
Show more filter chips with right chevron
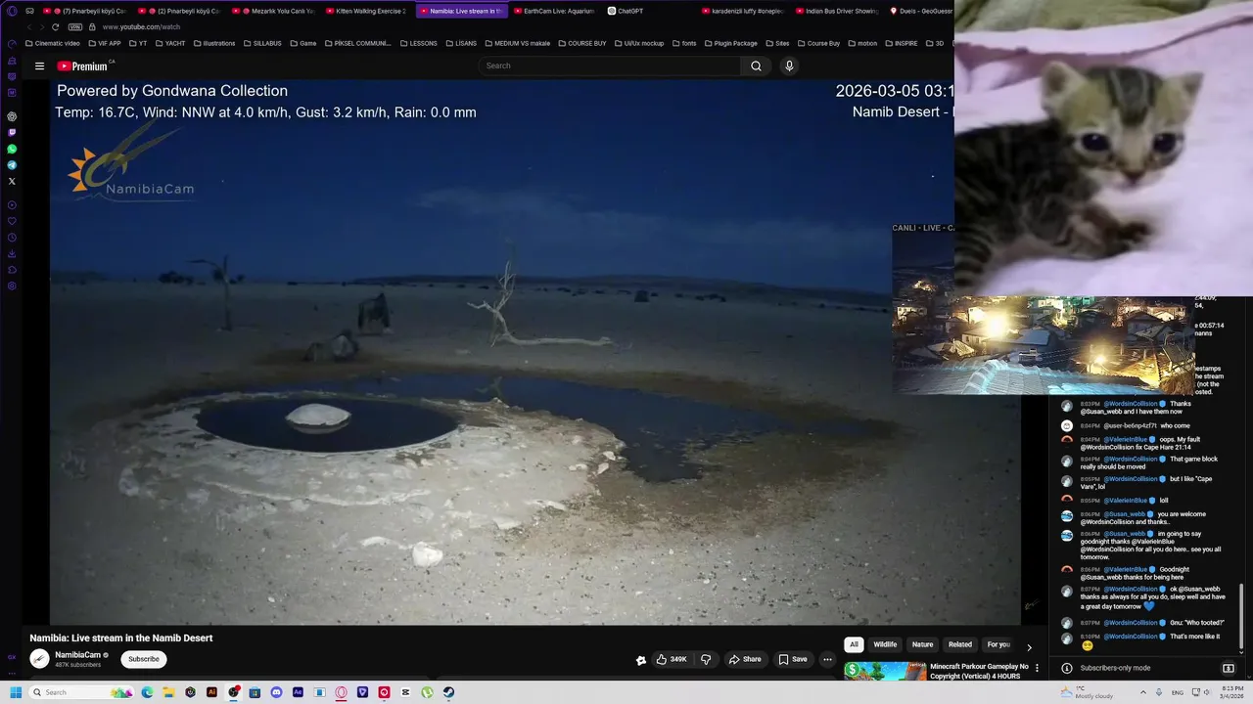1029,647
